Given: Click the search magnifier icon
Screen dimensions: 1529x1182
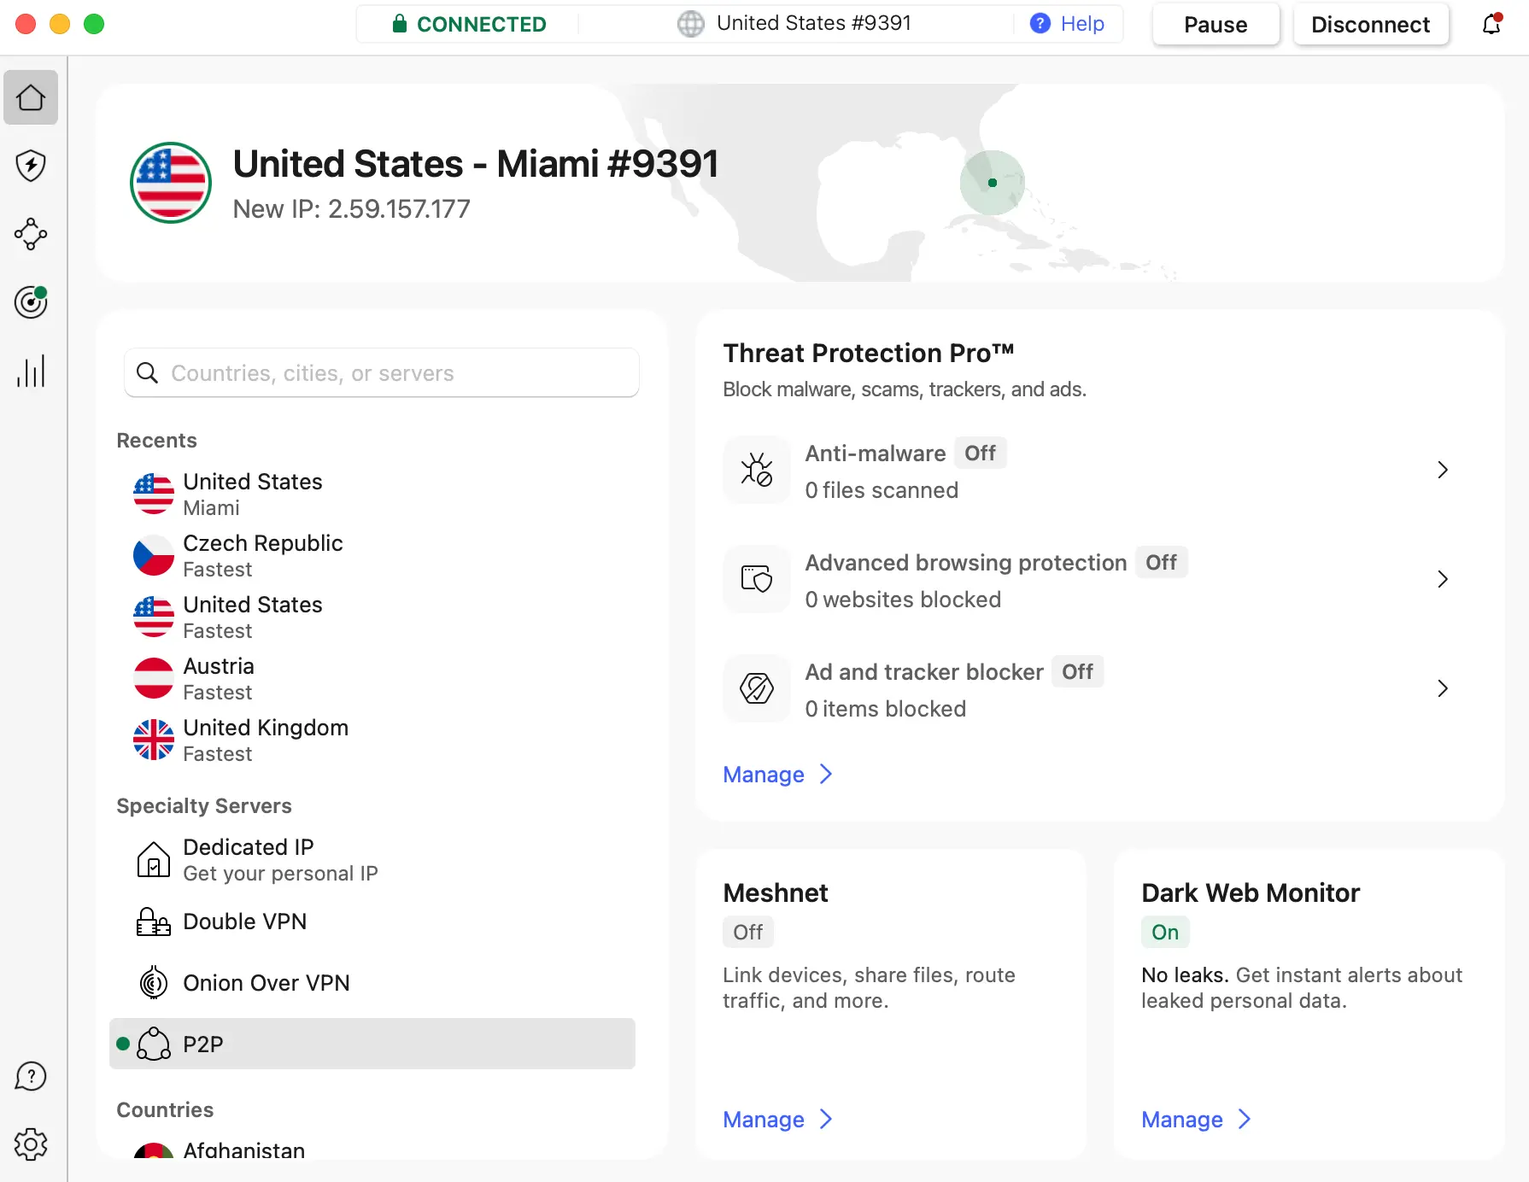Looking at the screenshot, I should pyautogui.click(x=147, y=373).
